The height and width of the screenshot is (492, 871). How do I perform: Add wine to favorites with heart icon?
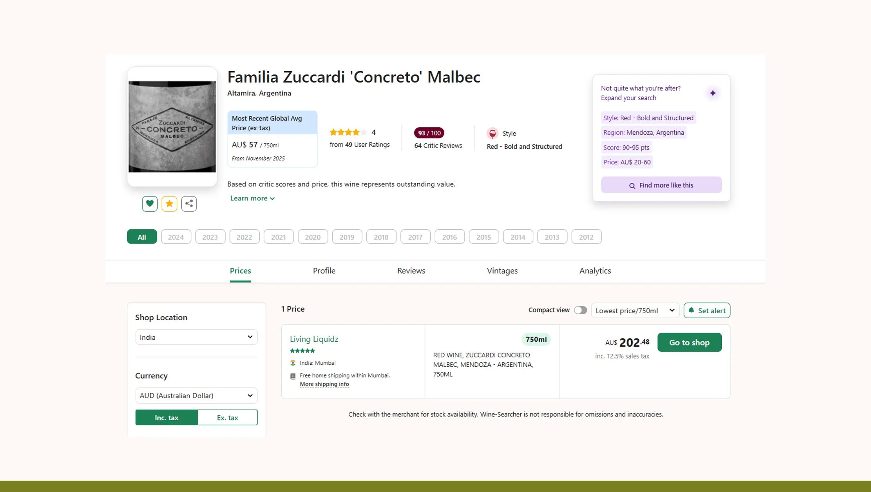click(149, 204)
